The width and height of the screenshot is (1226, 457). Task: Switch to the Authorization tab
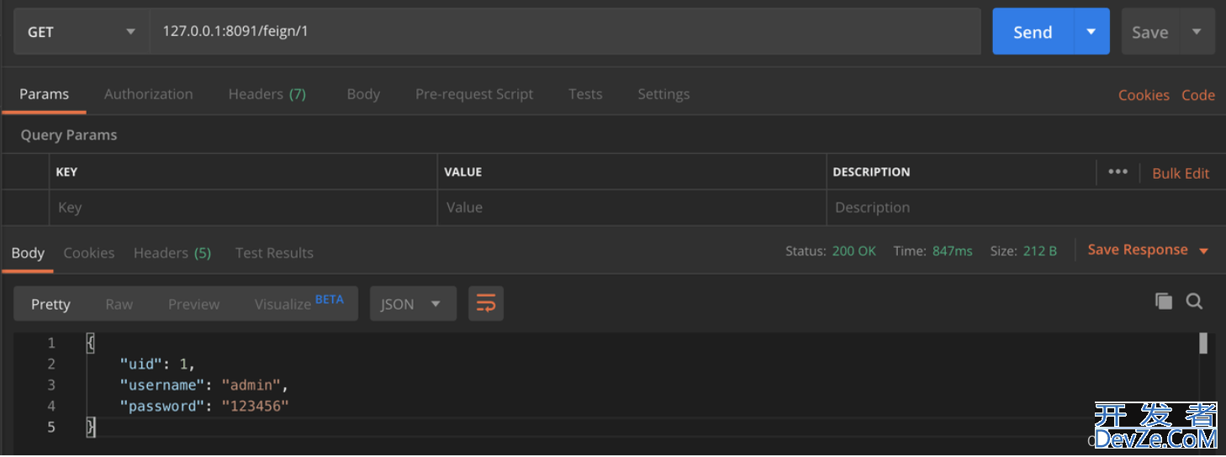pyautogui.click(x=148, y=94)
